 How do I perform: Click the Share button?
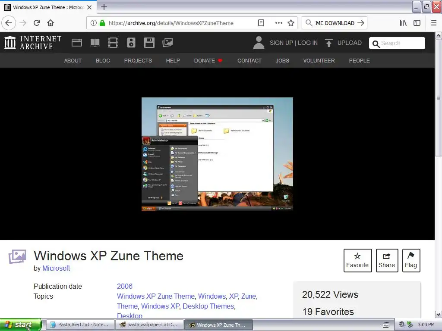pyautogui.click(x=387, y=260)
